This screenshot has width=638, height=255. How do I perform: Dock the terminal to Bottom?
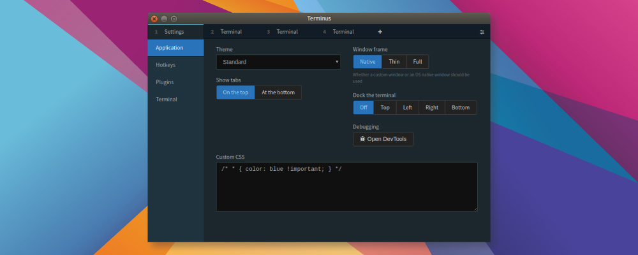[x=461, y=108]
